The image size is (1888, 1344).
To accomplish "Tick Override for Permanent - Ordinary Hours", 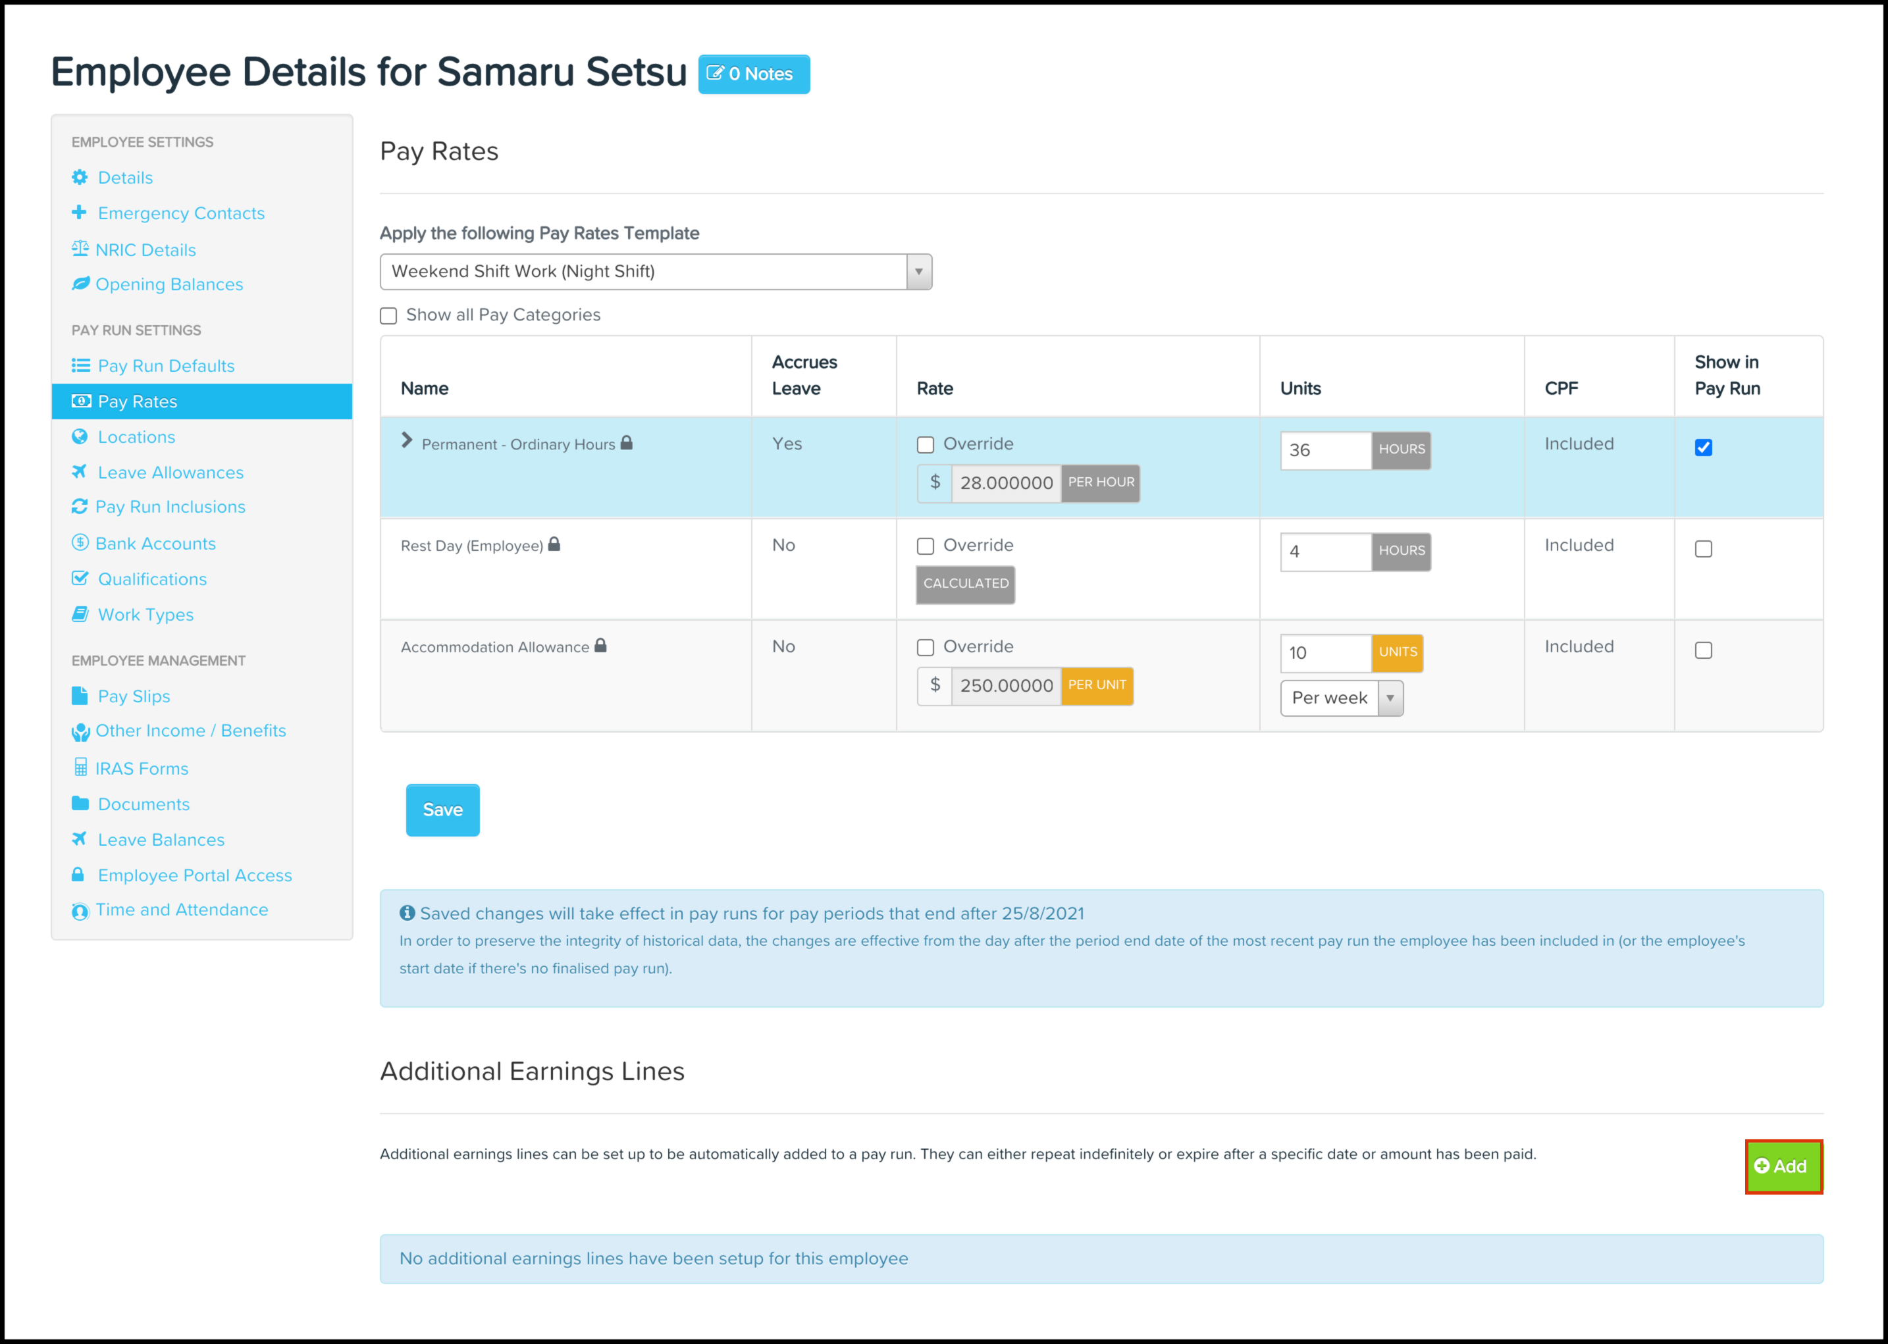I will coord(926,445).
